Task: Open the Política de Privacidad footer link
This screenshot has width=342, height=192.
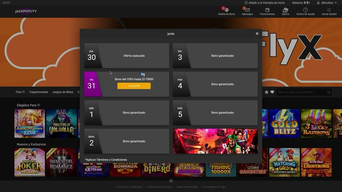Action: pyautogui.click(x=160, y=187)
